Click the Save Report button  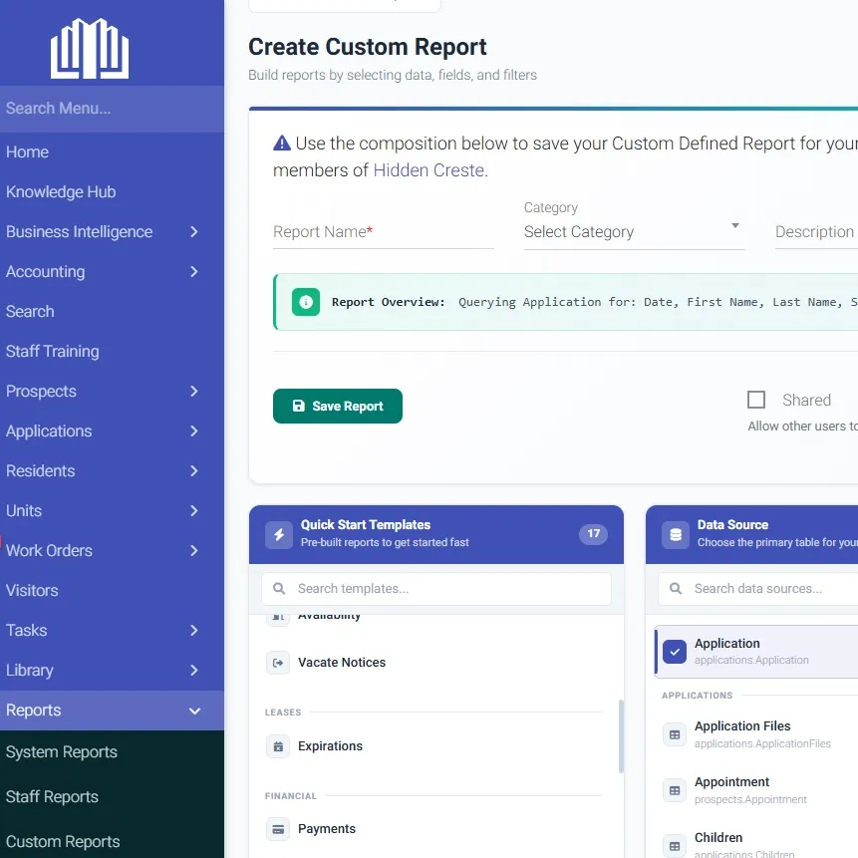(x=338, y=406)
